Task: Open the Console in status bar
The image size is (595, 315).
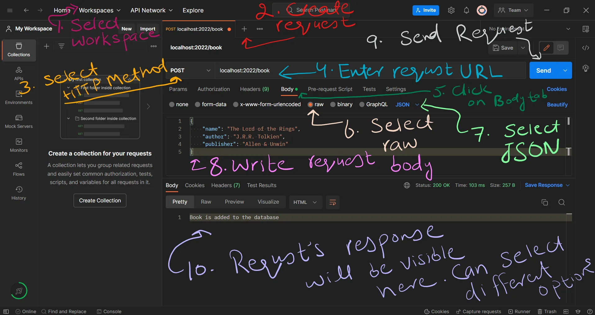Action: click(x=109, y=311)
